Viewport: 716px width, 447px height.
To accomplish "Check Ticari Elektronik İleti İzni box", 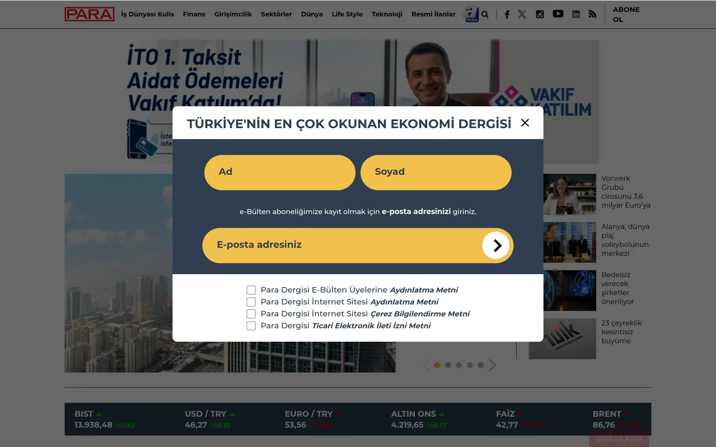I will 251,326.
